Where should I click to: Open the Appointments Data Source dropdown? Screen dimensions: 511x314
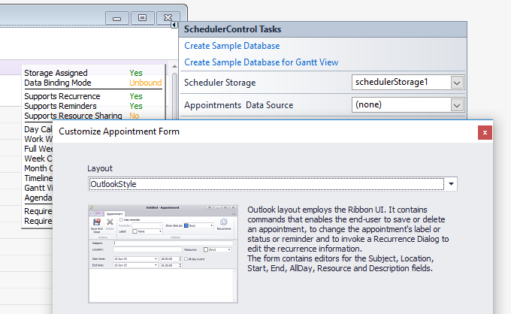click(456, 105)
